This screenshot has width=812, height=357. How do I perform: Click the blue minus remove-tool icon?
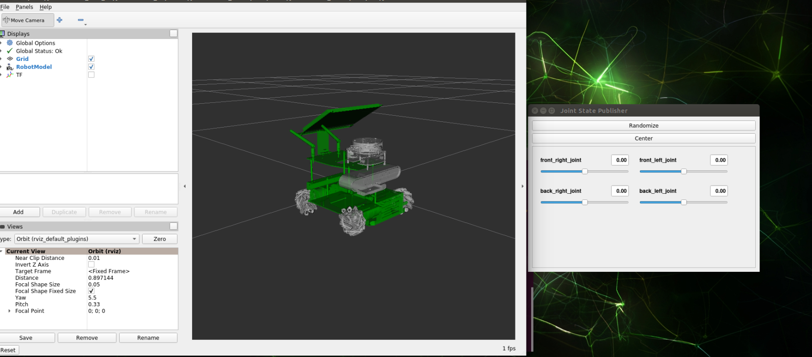pyautogui.click(x=81, y=20)
